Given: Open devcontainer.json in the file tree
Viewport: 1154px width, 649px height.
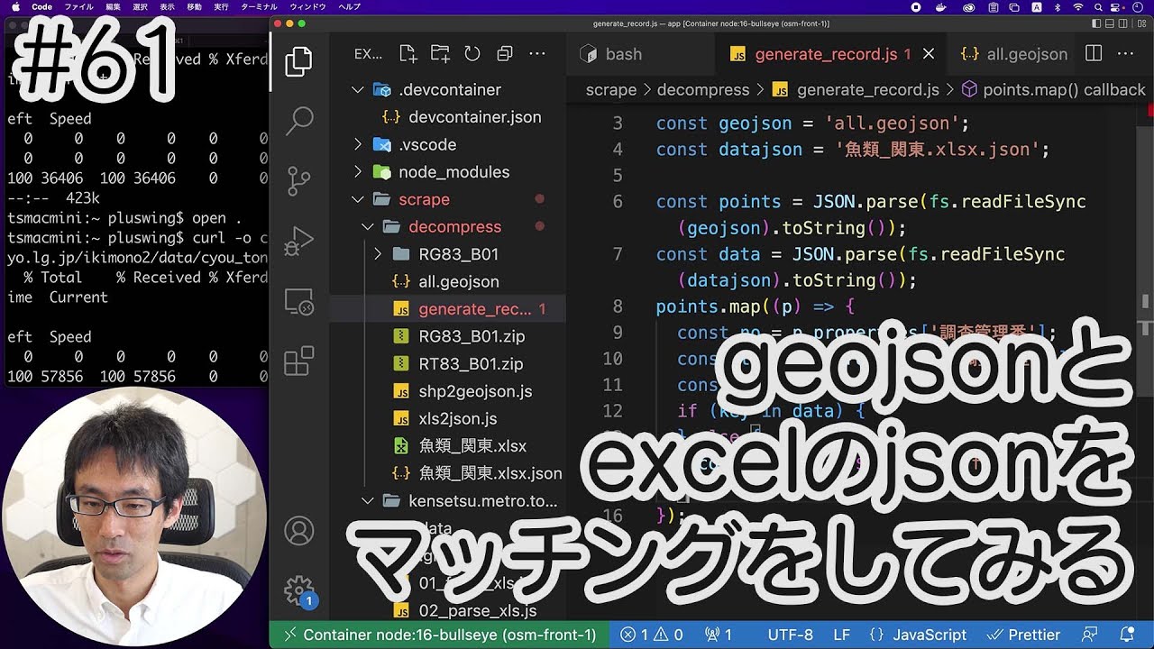Looking at the screenshot, I should 474,117.
